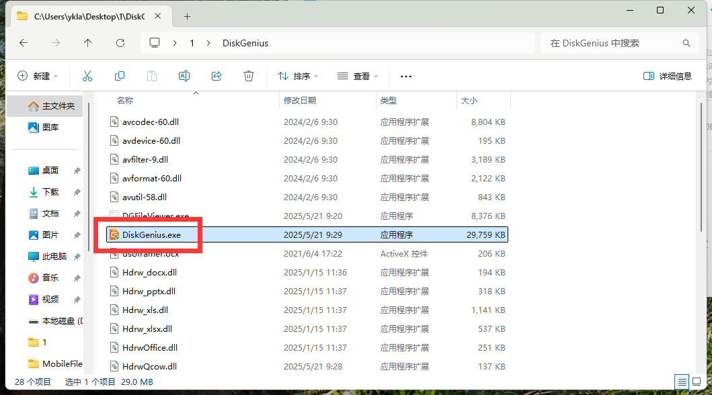The width and height of the screenshot is (712, 395).
Task: Toggle the 详细信息 details pane
Action: tap(668, 76)
